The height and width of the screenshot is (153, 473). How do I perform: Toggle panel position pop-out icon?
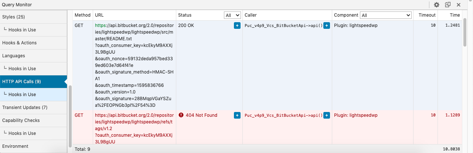click(448, 5)
